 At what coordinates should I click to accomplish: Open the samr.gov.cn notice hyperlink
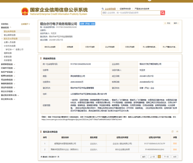82,120
